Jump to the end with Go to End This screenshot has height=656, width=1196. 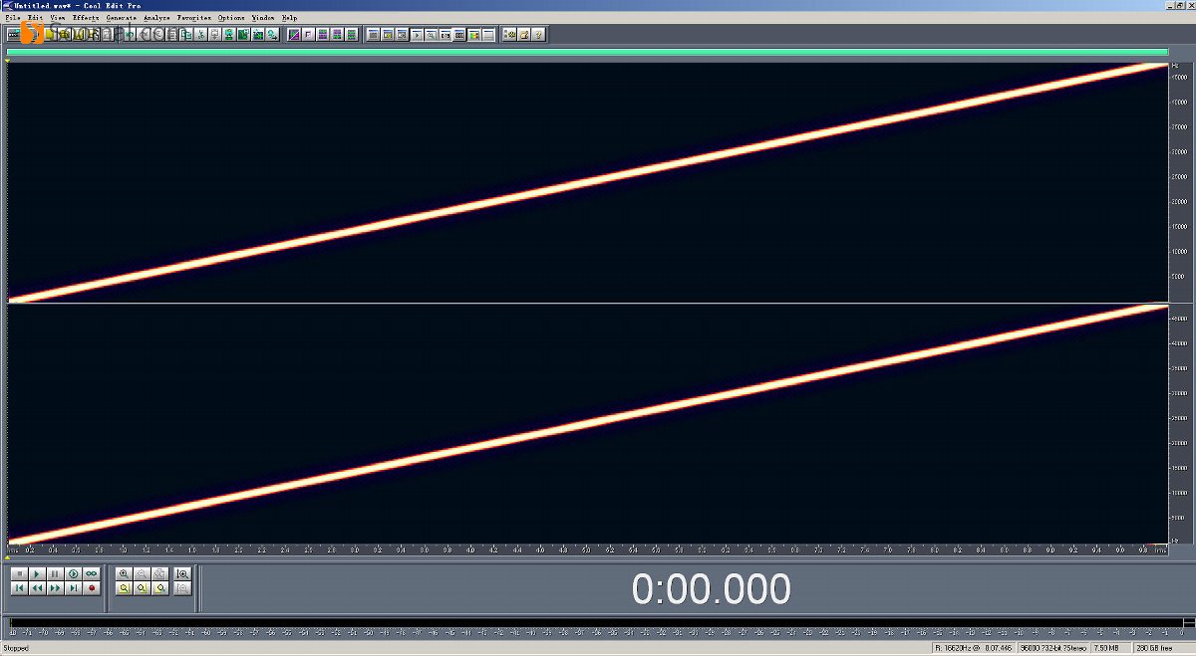(x=73, y=588)
